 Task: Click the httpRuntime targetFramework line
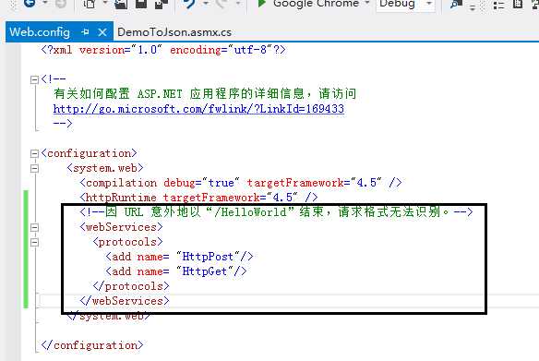[x=198, y=198]
